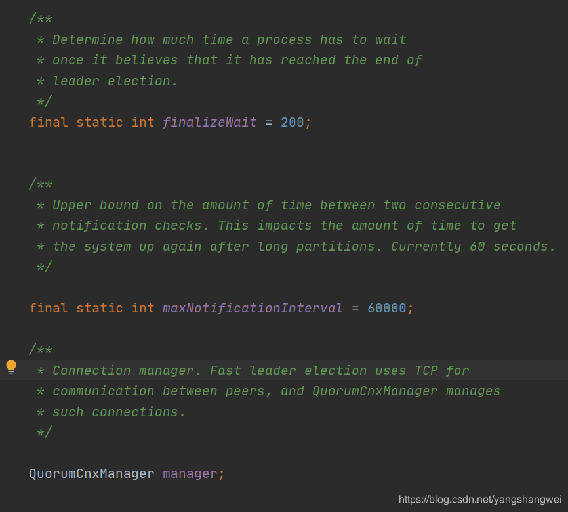Click the maxNotificationInterval variable name
The height and width of the screenshot is (512, 568).
click(x=253, y=308)
